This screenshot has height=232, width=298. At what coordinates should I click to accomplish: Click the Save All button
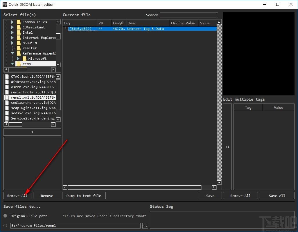pos(277,196)
